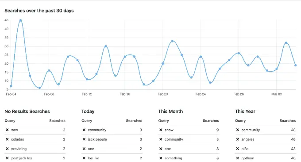Remove the 'los like' query
301x162 pixels.
[x=84, y=158]
